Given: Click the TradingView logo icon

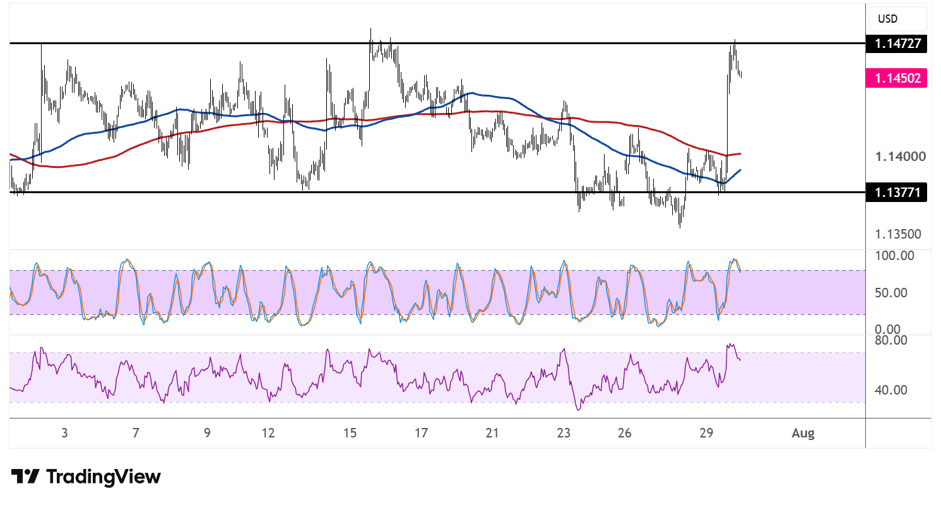Looking at the screenshot, I should click(x=26, y=476).
